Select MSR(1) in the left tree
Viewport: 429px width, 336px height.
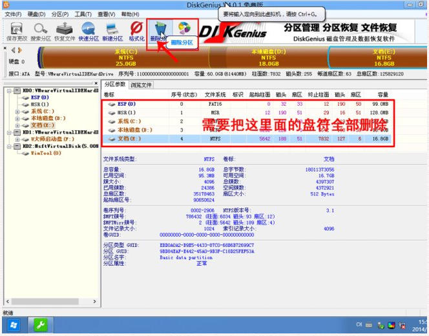coord(39,104)
